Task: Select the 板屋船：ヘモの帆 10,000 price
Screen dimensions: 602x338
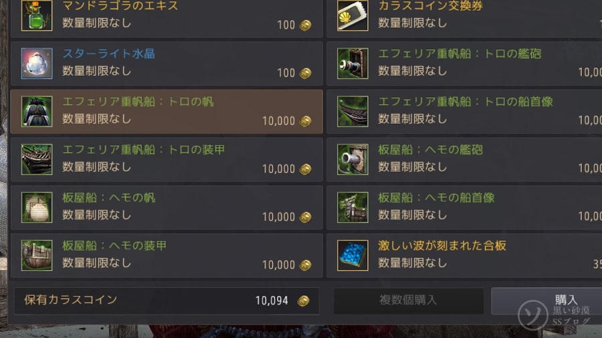Action: [x=278, y=217]
